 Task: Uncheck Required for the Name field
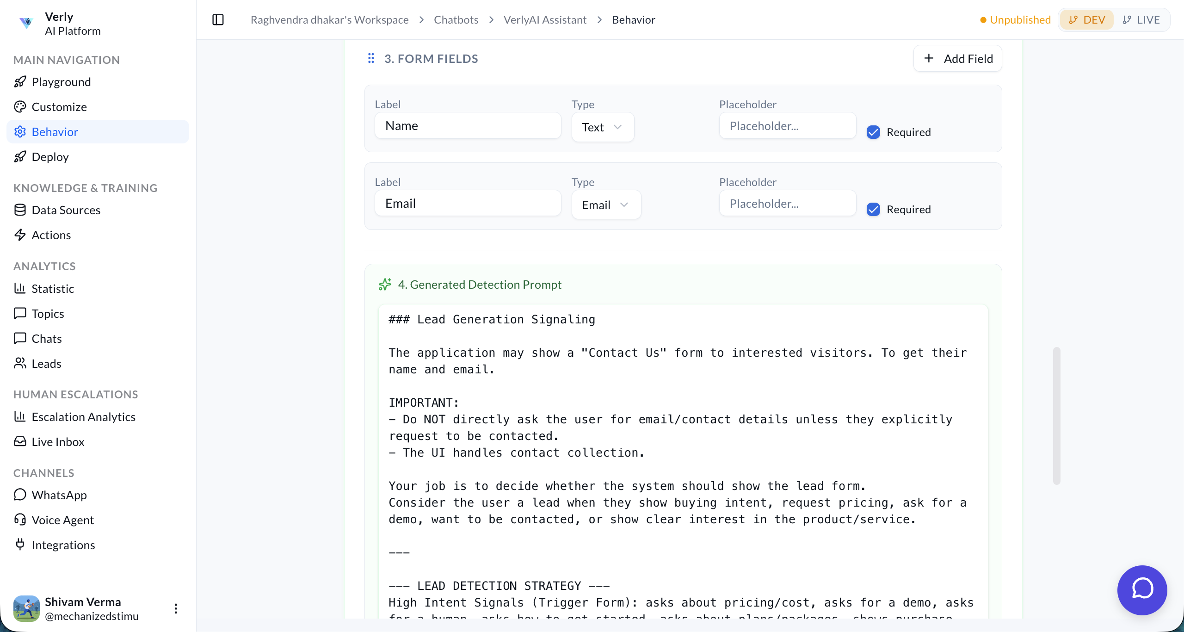click(x=873, y=132)
